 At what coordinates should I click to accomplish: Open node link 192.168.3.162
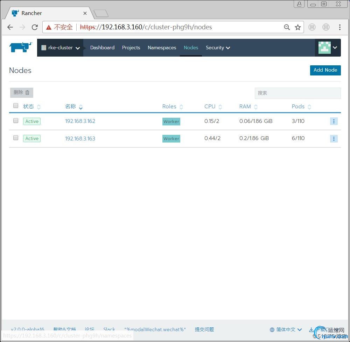click(80, 121)
